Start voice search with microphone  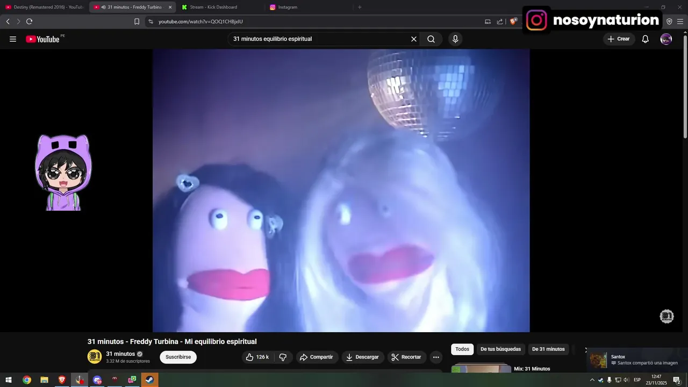tap(455, 39)
